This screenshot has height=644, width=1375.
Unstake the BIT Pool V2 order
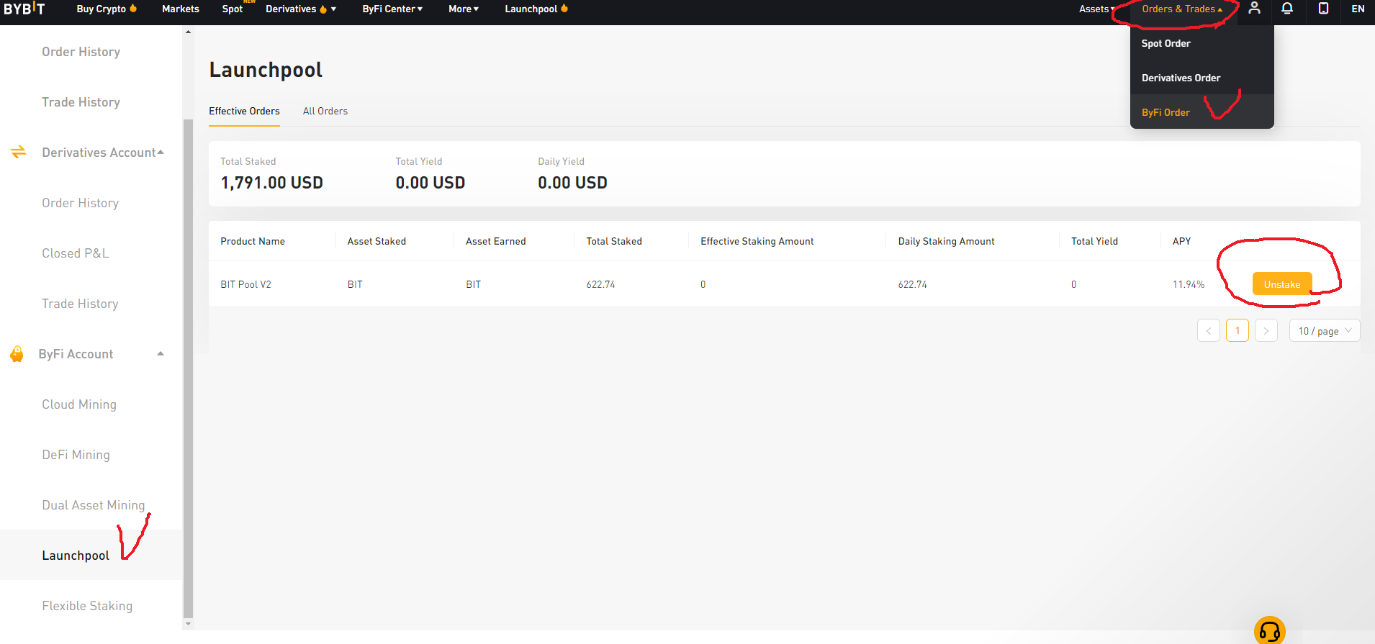[1282, 284]
